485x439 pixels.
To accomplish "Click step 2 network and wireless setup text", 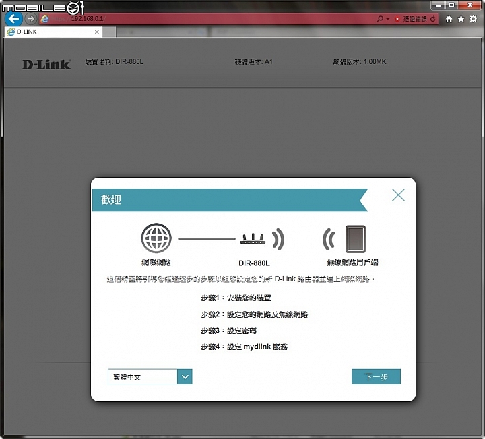I will [254, 314].
